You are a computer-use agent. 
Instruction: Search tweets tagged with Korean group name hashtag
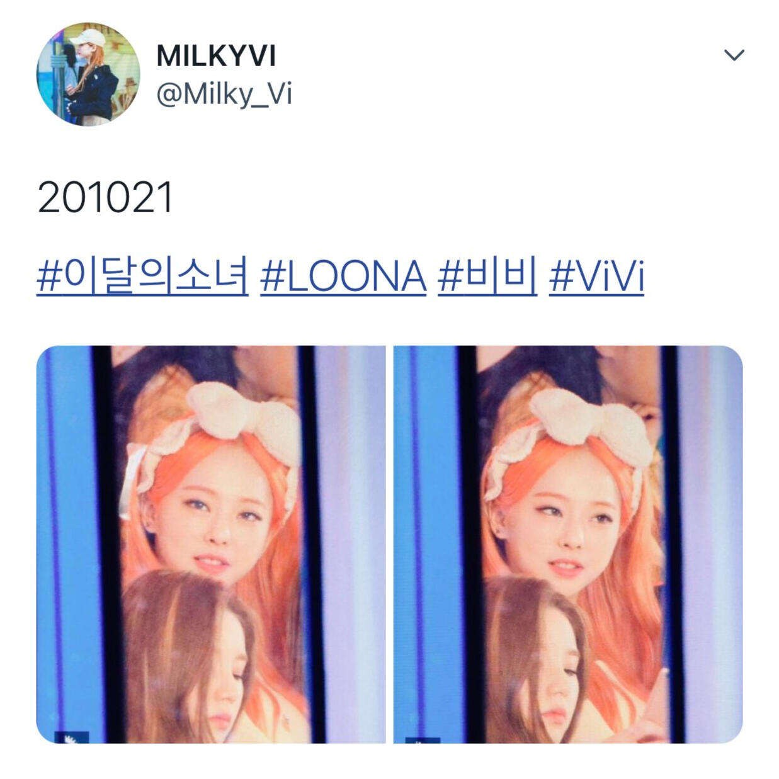143,275
